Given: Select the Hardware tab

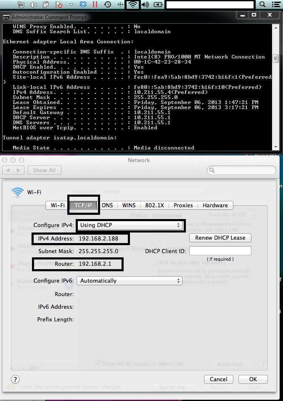Looking at the screenshot, I should point(215,205).
